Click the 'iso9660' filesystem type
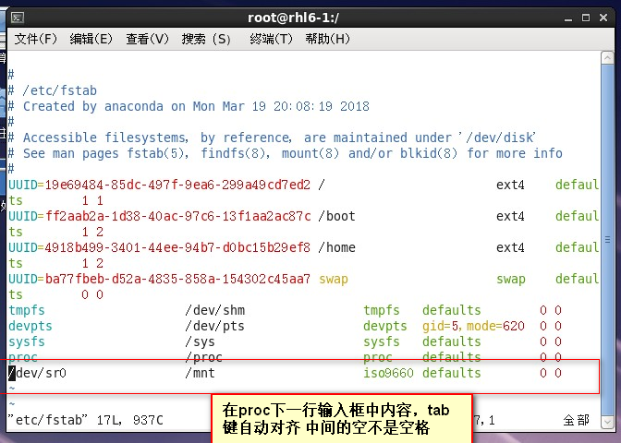The width and height of the screenshot is (621, 443). pos(388,373)
